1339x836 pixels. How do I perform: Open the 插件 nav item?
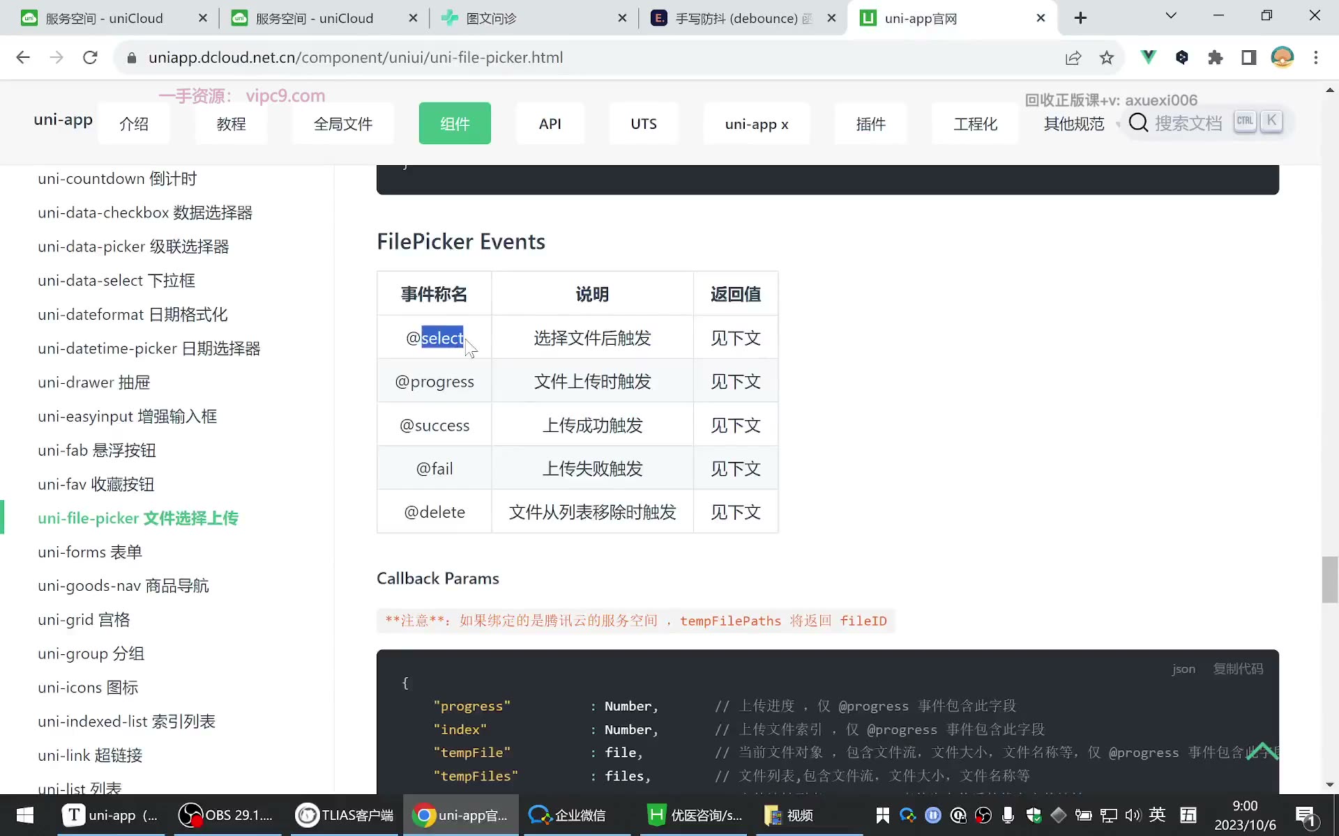871,123
